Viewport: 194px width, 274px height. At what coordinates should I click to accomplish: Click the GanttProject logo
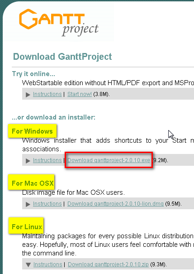coord(59,23)
